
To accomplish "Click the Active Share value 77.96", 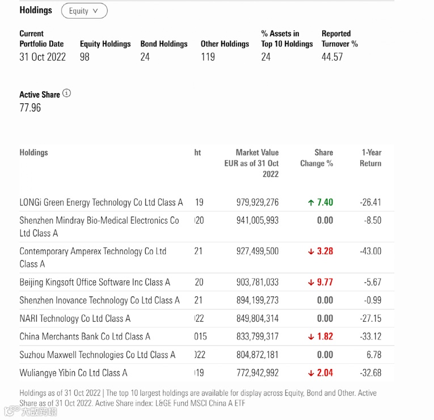I will (x=30, y=108).
